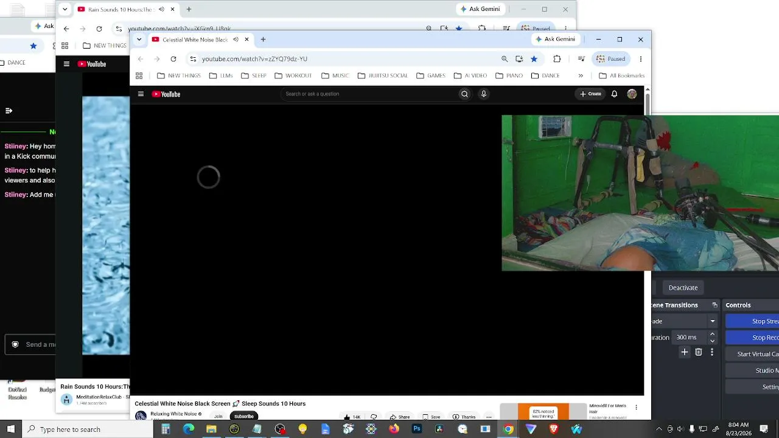Open the AI VIDEO bookmark folder
Screen dimensions: 779x438
470,76
